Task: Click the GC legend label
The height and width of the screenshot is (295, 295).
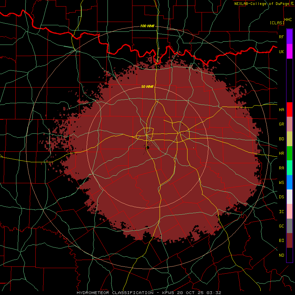Action: coord(281,226)
